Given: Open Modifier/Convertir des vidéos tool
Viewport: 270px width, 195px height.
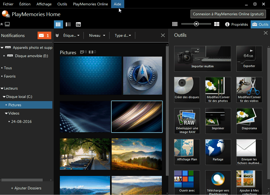Looking at the screenshot, I should (x=249, y=90).
